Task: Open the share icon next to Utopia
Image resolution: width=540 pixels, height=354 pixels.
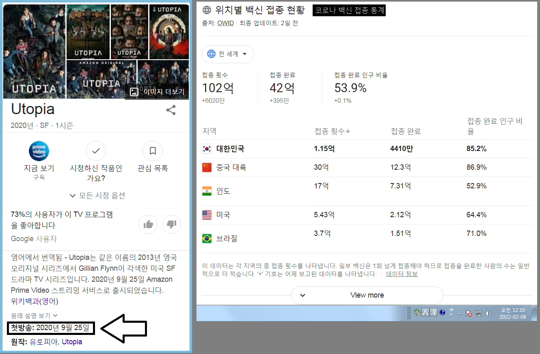Action: (x=171, y=110)
